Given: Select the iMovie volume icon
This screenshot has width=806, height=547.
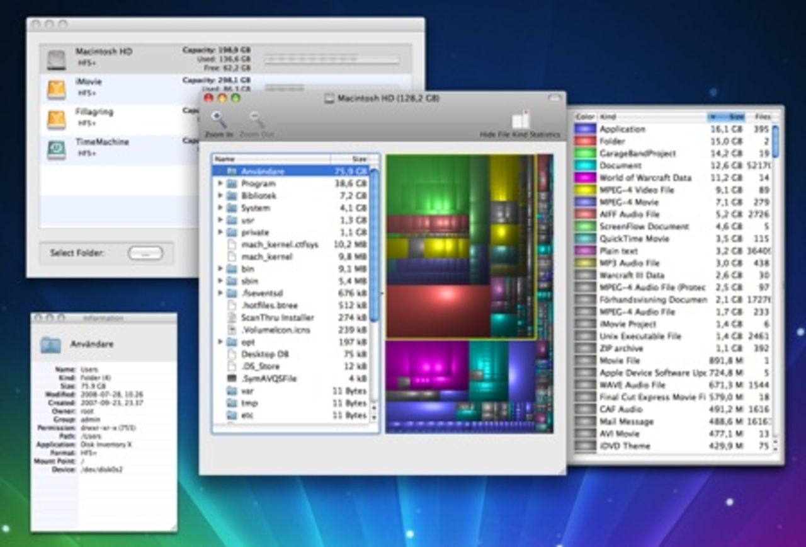Looking at the screenshot, I should (x=56, y=89).
